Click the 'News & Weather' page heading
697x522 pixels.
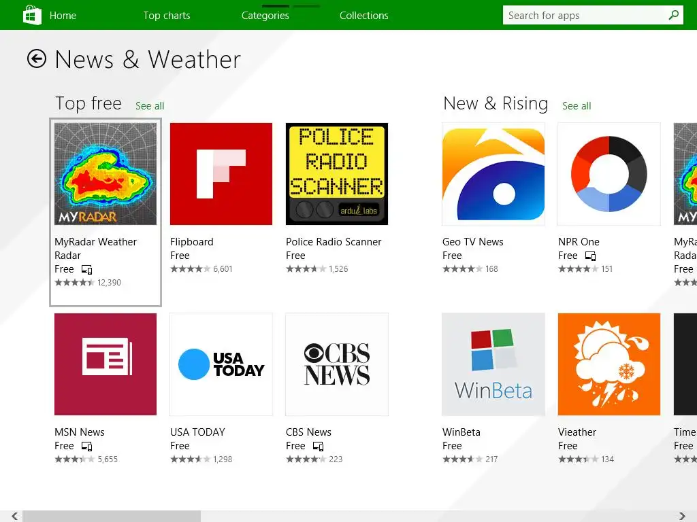coord(148,59)
